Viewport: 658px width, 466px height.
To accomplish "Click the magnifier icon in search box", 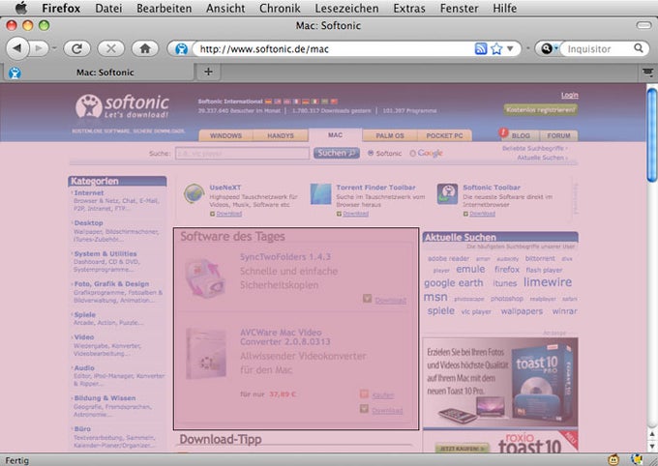I will 639,48.
